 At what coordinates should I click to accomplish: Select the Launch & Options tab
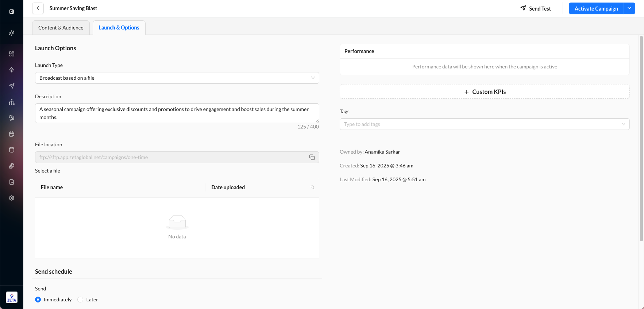pos(119,28)
